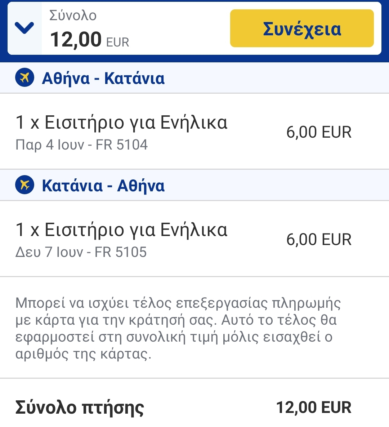The width and height of the screenshot is (389, 427).
Task: Tap the top Σύνολο label
Action: coord(73,15)
